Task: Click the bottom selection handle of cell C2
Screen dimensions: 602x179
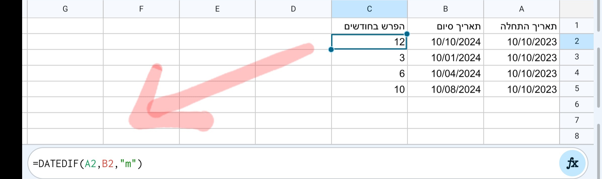Action: click(x=331, y=50)
